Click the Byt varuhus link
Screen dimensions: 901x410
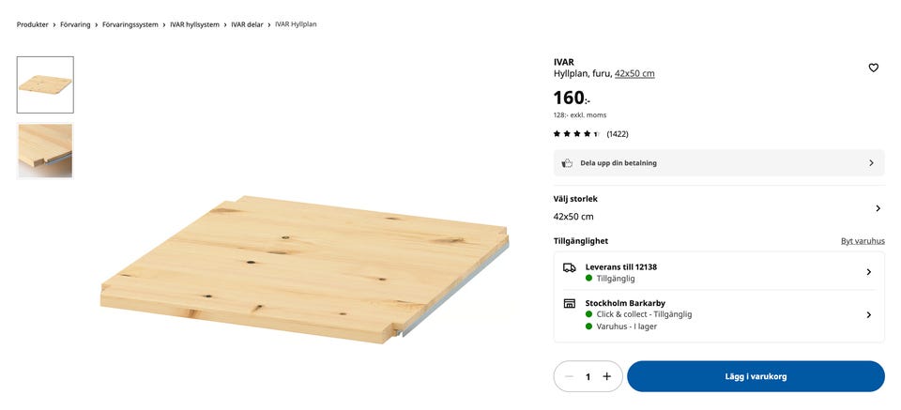[x=863, y=241]
